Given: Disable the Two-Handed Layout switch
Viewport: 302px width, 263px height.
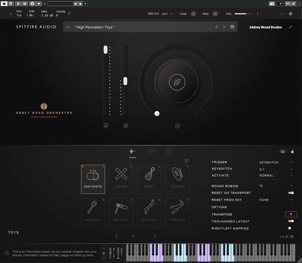Looking at the screenshot, I should tap(291, 221).
